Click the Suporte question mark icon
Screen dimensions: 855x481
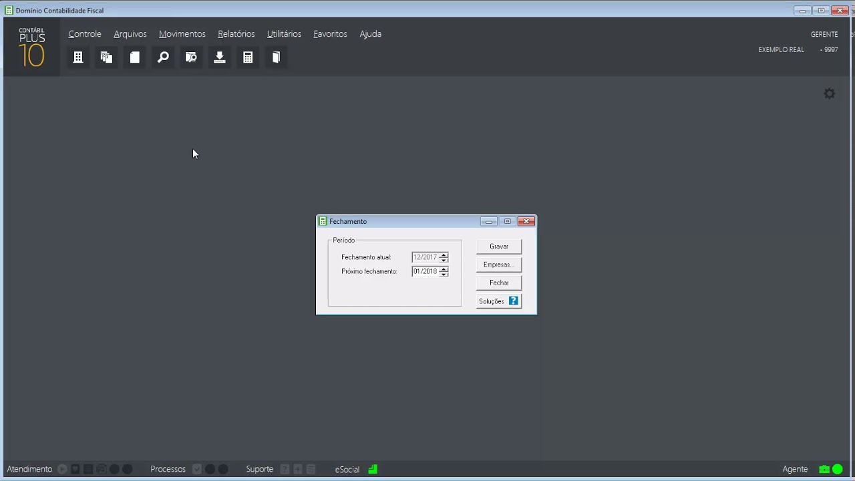point(285,469)
